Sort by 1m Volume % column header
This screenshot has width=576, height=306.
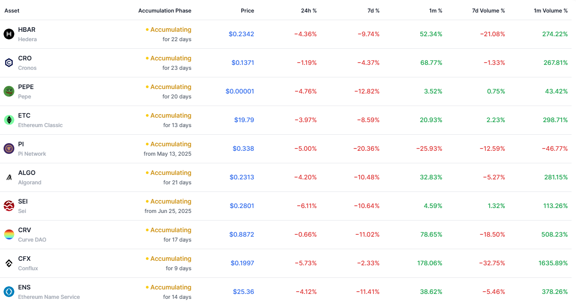550,11
